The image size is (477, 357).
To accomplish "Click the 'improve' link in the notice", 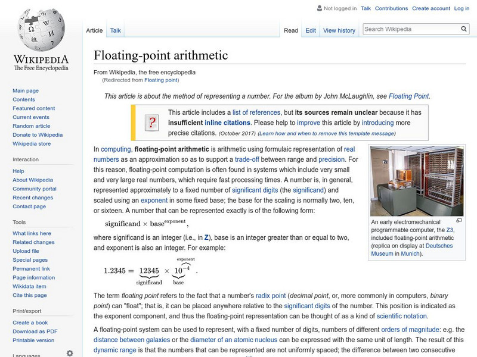I will pyautogui.click(x=308, y=123).
